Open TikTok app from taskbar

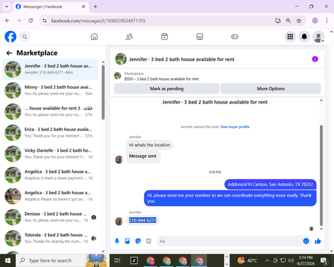[x=134, y=260]
